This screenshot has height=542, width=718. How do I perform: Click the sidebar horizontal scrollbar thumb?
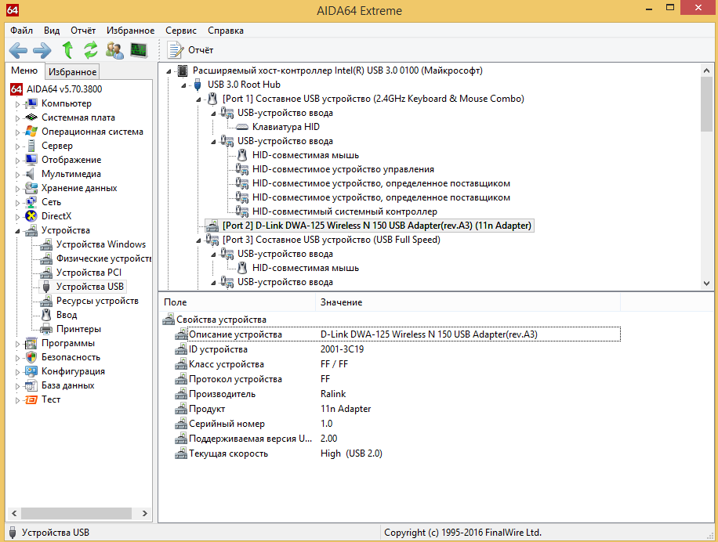[76, 513]
